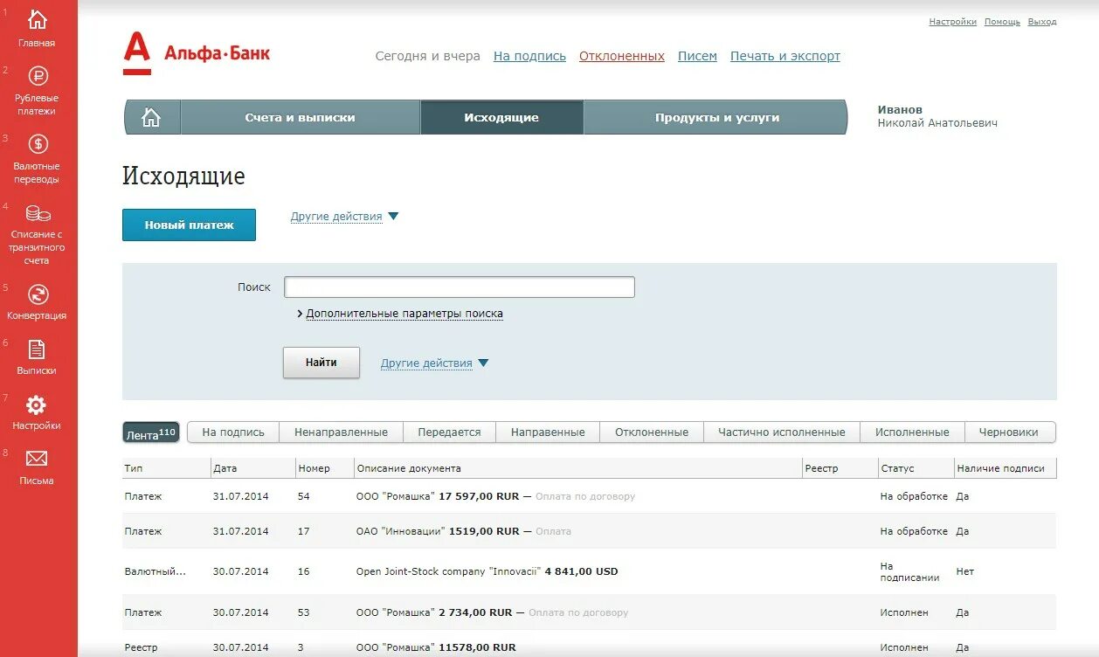Open Валютные переводы dollar icon
The width and height of the screenshot is (1099, 657).
pos(38,144)
